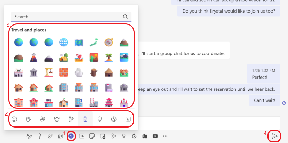Open Loop components from toolbar
Image resolution: width=288 pixels, height=143 pixels.
[x=60, y=136]
